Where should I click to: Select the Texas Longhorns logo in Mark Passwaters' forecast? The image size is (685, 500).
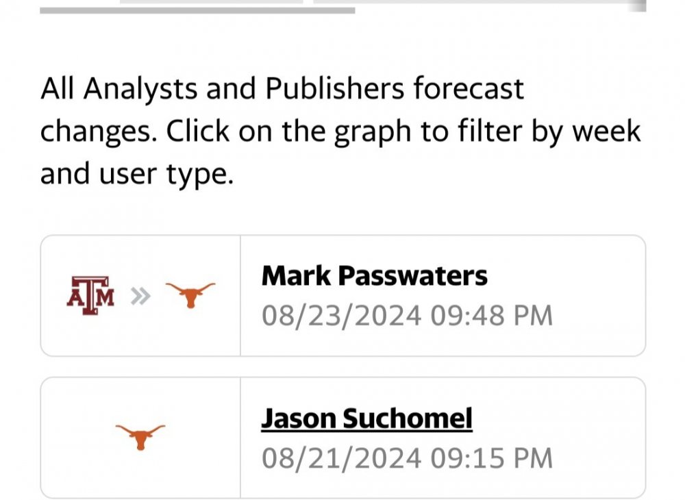[192, 295]
